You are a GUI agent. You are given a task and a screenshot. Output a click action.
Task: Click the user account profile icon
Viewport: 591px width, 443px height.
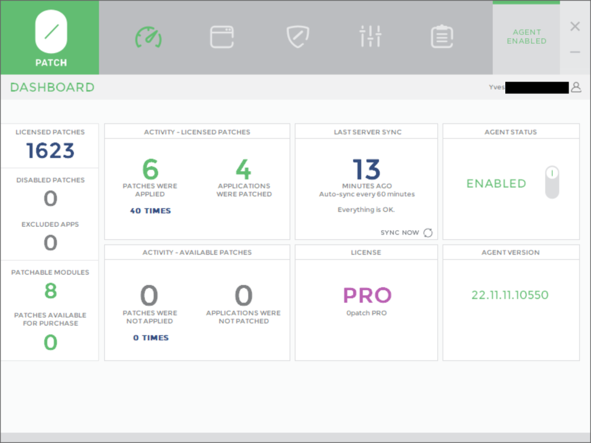point(576,87)
